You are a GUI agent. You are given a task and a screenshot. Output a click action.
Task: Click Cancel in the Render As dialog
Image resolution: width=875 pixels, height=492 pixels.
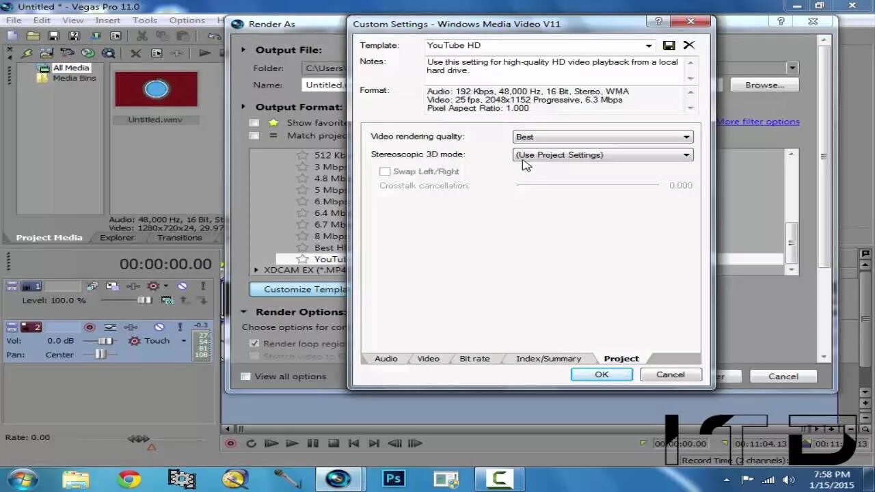tap(783, 377)
